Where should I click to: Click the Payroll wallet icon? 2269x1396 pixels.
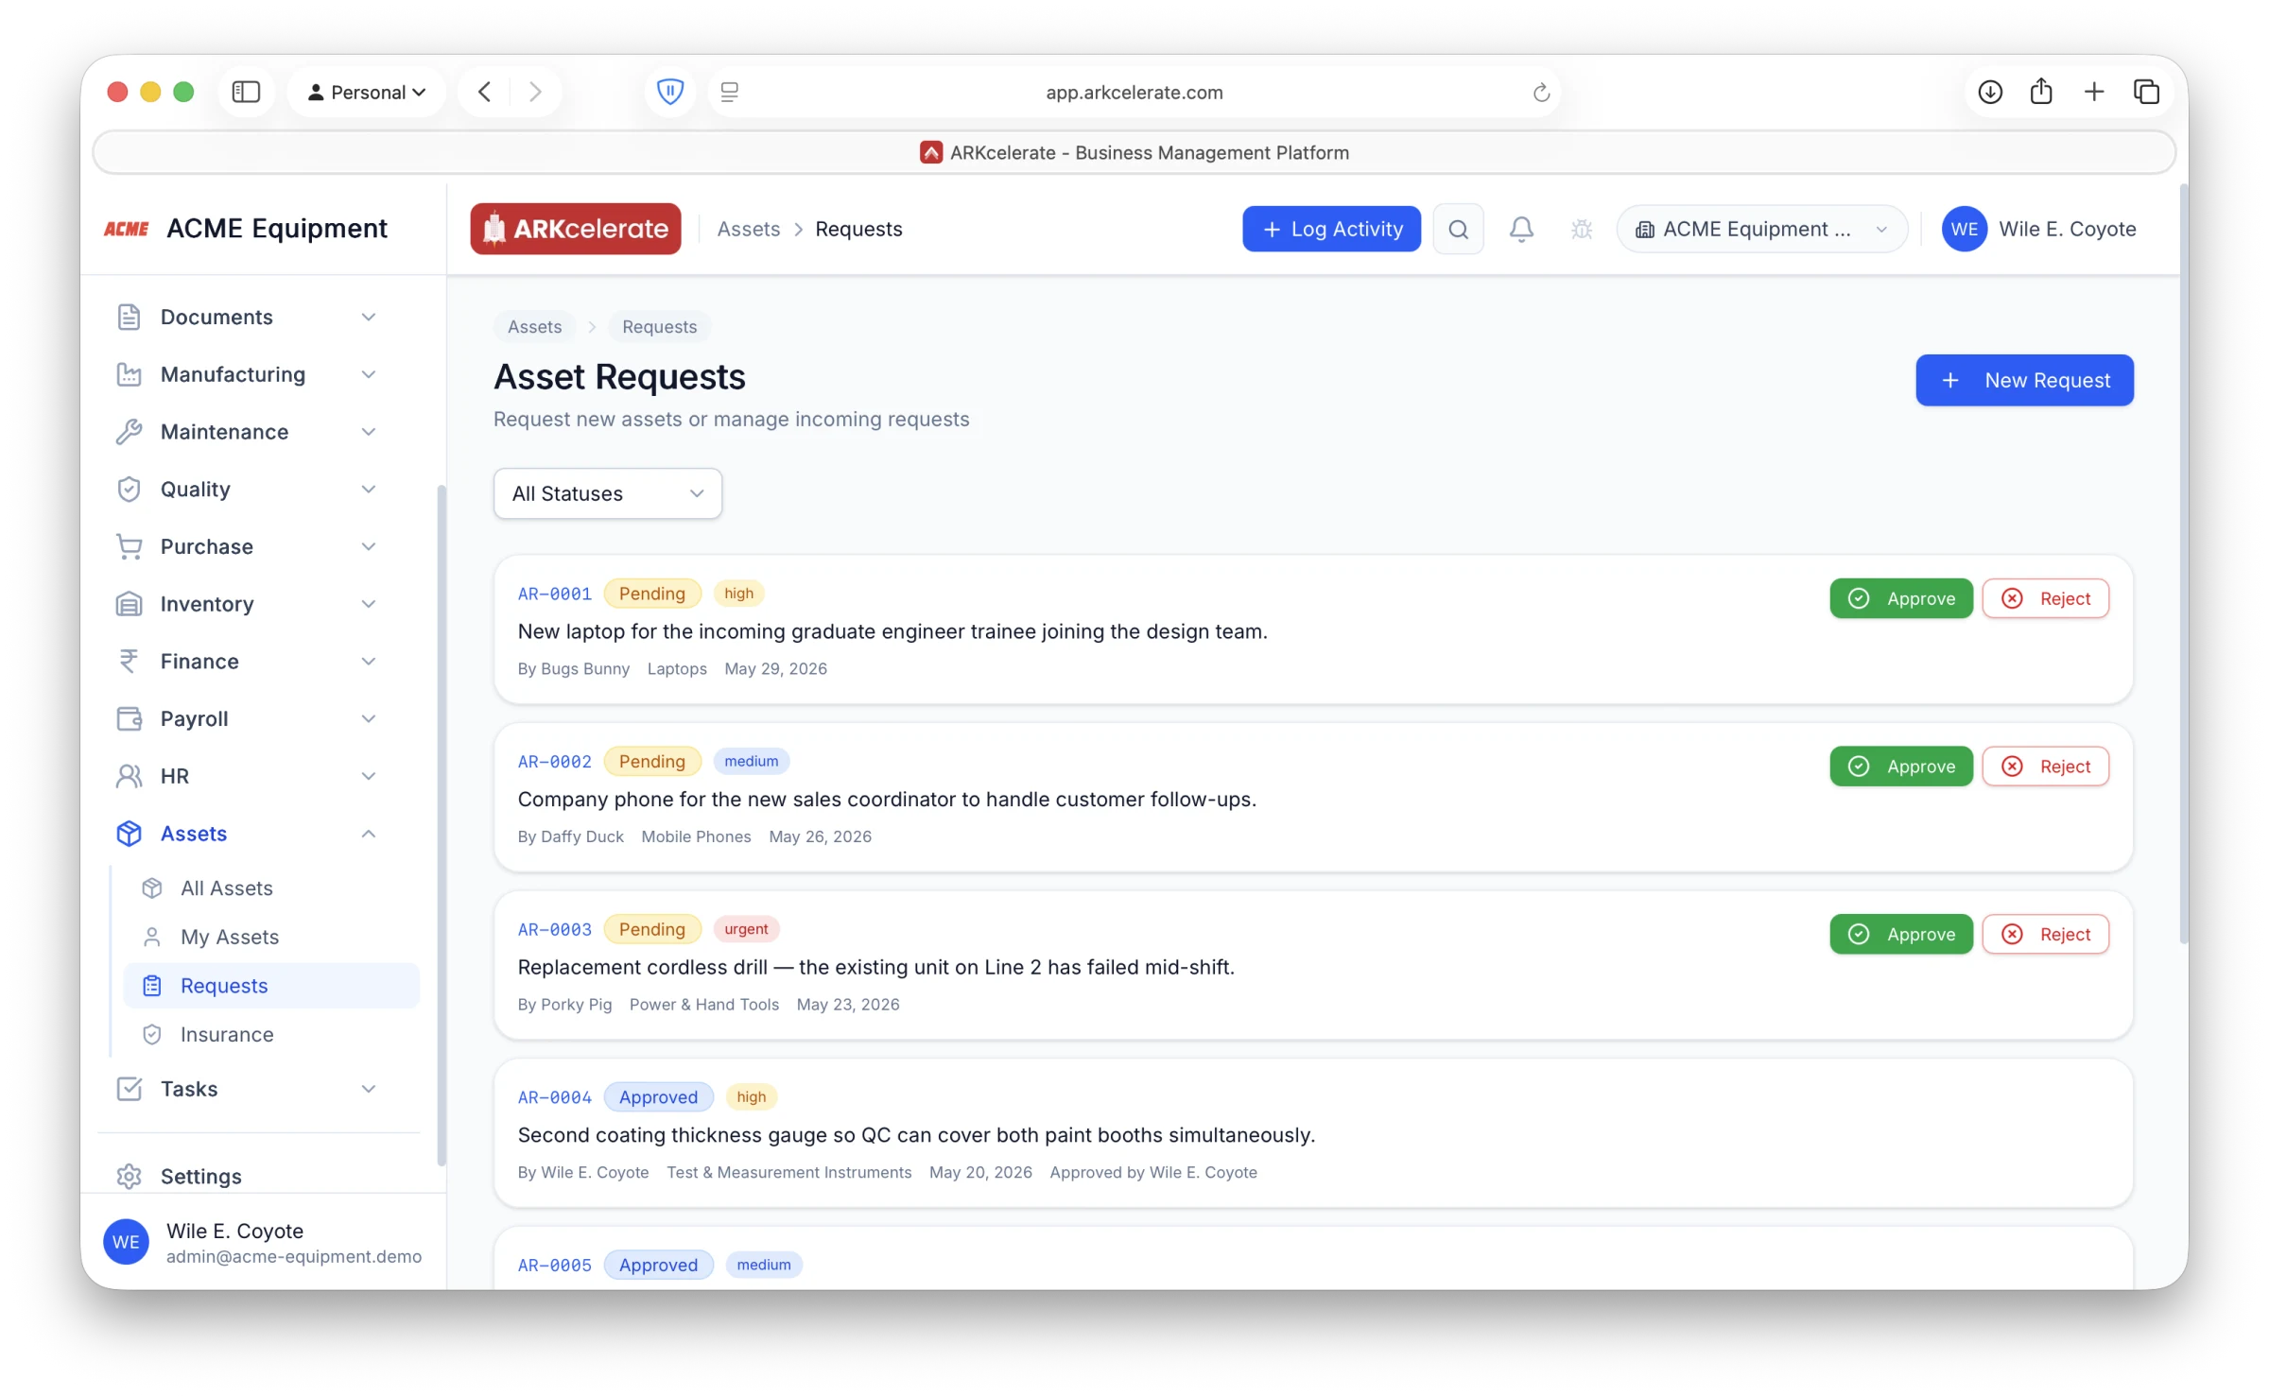point(130,718)
